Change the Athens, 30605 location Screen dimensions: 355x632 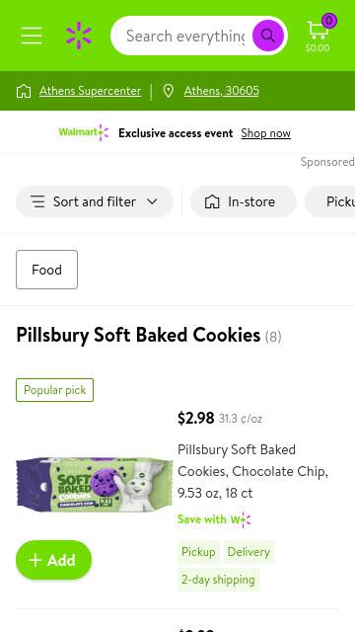[x=221, y=91]
